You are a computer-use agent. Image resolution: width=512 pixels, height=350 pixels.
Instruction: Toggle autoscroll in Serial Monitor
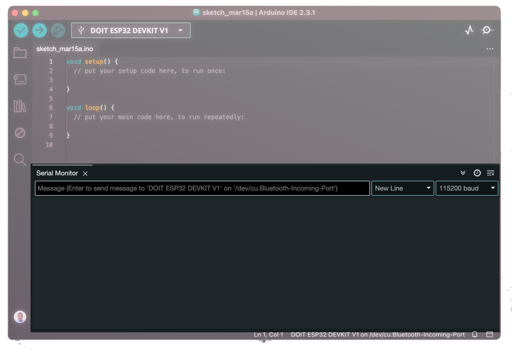(463, 173)
